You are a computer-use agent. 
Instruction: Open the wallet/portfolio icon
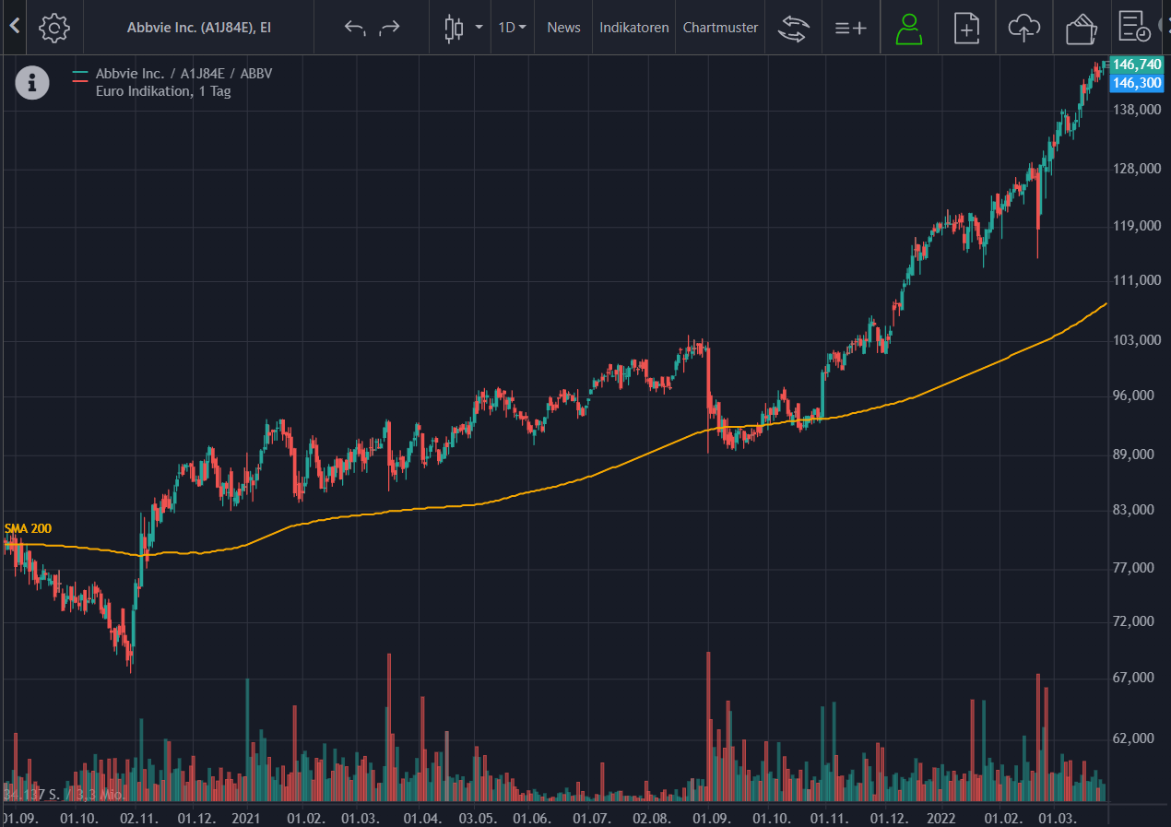click(1081, 28)
